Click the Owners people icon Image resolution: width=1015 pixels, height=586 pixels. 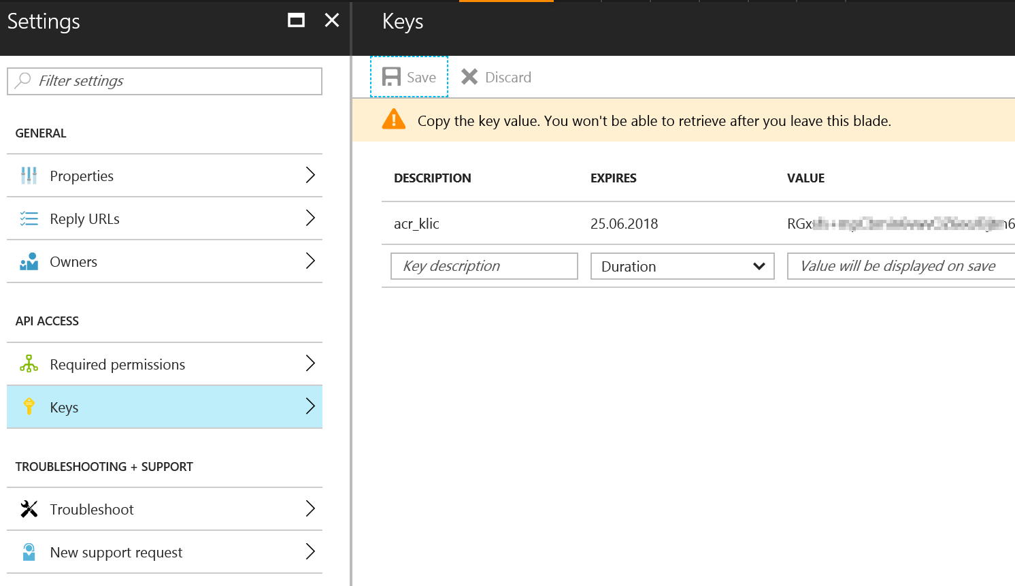(29, 261)
